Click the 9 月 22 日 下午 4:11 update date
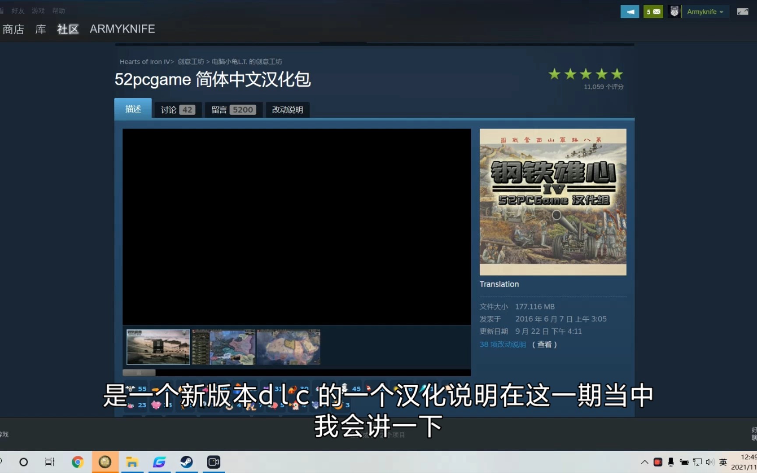The height and width of the screenshot is (473, 757). pyautogui.click(x=548, y=331)
